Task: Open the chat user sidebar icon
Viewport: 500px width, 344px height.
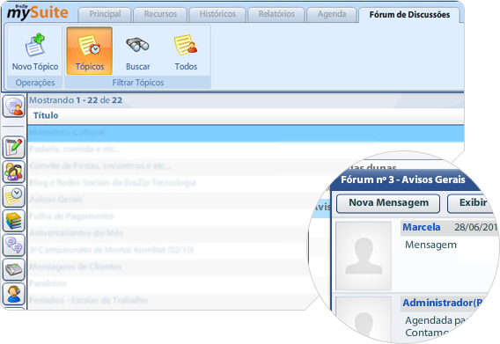Action: click(13, 106)
